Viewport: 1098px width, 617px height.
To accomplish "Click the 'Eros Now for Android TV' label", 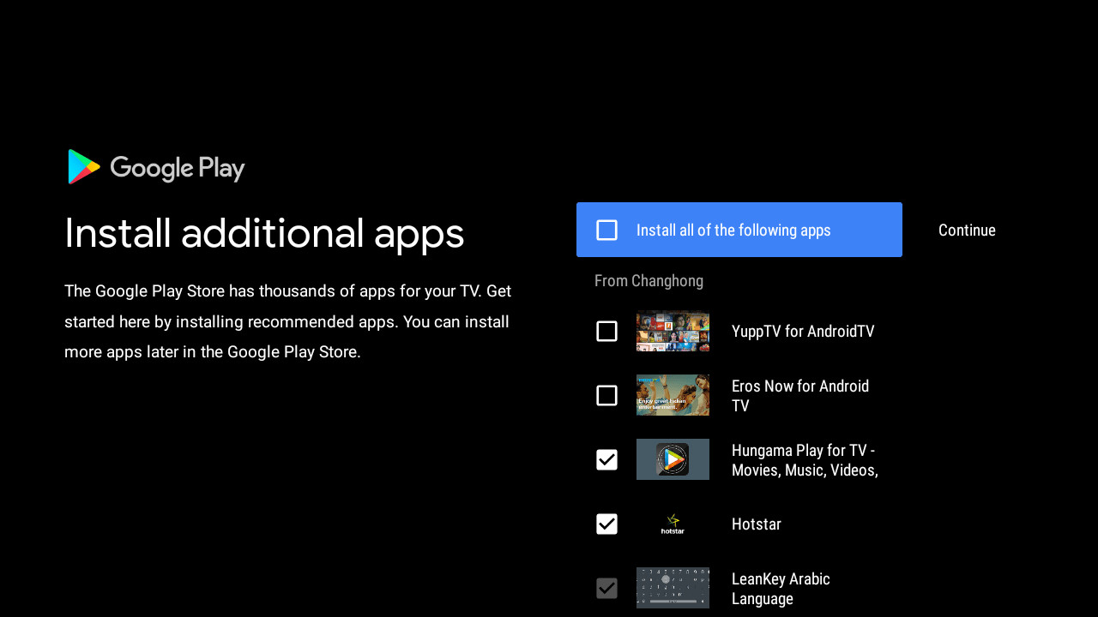I will [x=800, y=396].
